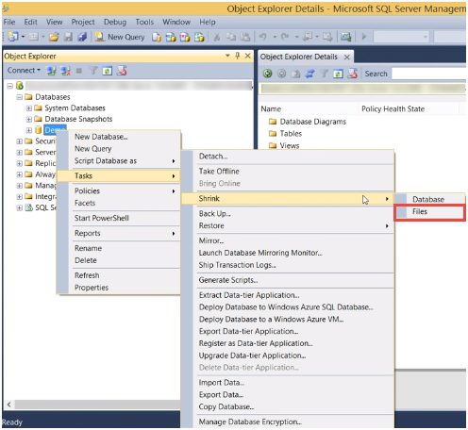Click the New Query toolbar button
This screenshot has height=430, width=468.
click(120, 37)
